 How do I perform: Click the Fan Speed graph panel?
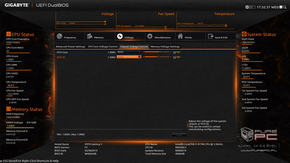pos(145,20)
